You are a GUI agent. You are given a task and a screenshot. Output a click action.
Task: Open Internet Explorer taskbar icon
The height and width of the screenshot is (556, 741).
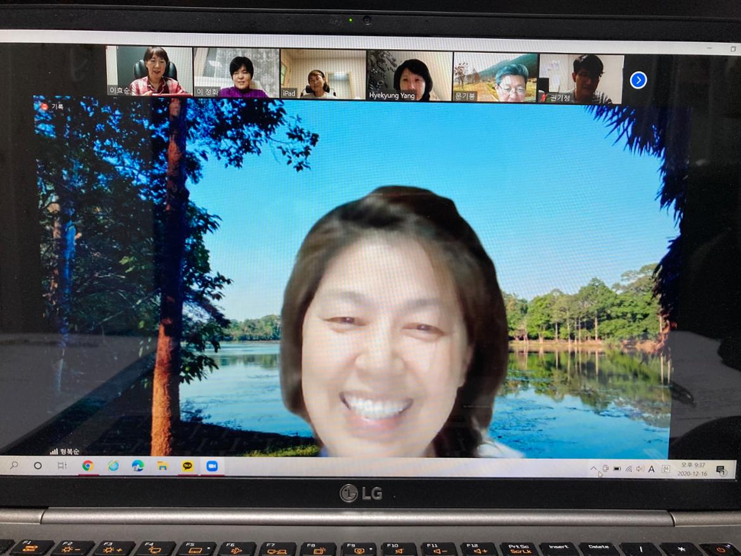tap(113, 465)
